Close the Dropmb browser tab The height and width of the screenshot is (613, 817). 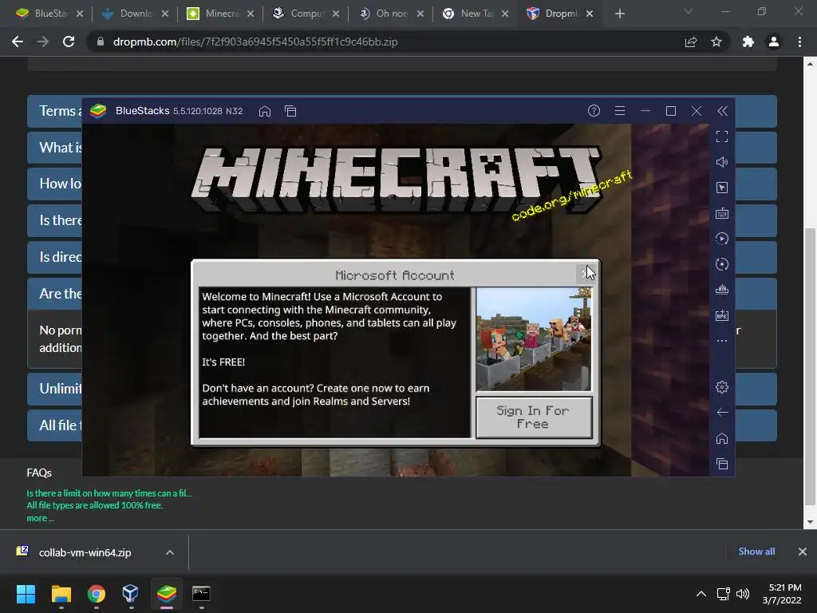(590, 14)
